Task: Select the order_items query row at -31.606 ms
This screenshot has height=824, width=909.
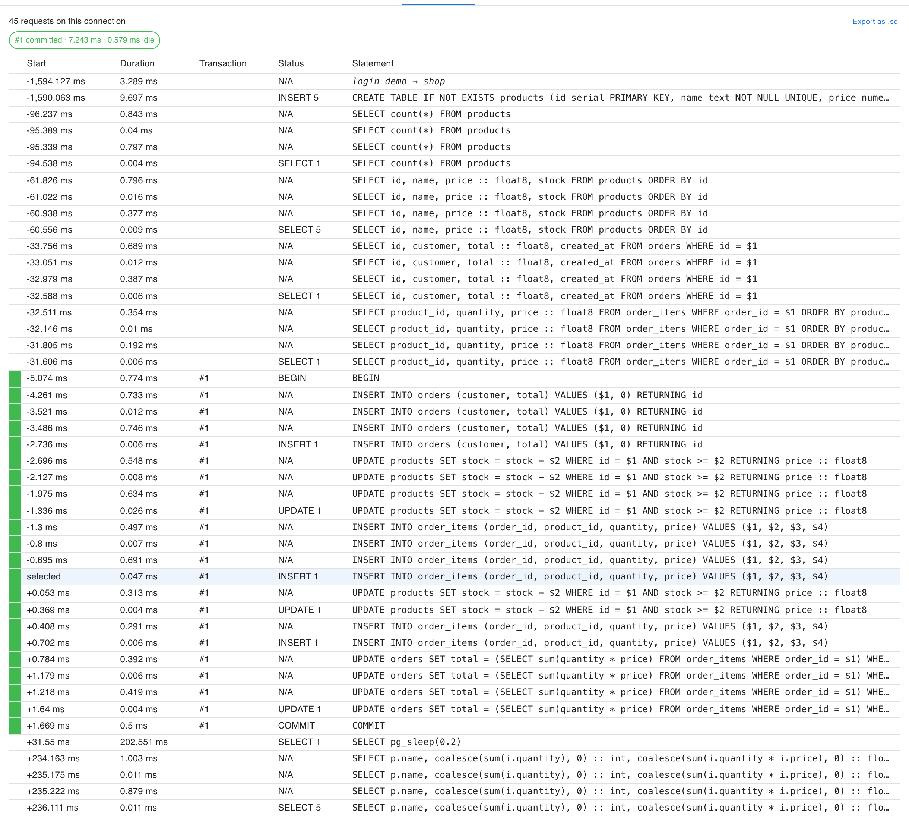Action: click(x=454, y=361)
